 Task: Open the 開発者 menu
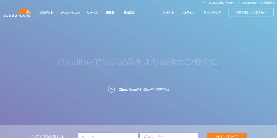110,13
